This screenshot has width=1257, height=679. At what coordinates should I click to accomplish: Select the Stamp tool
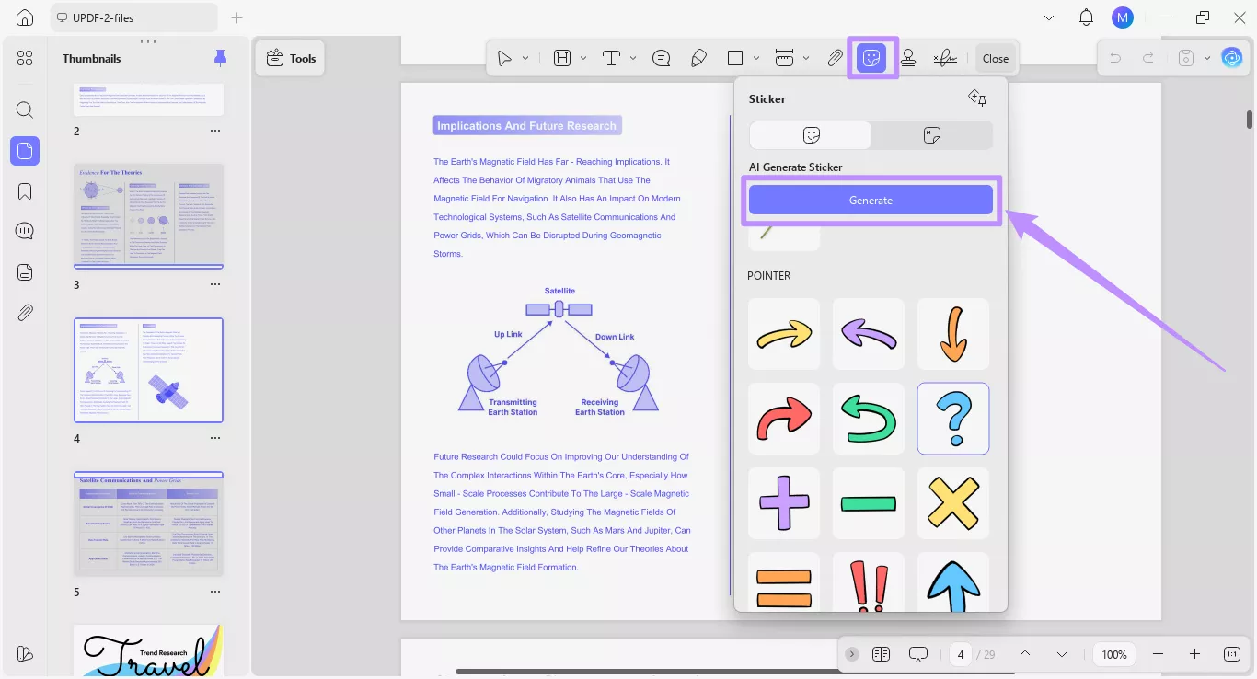pyautogui.click(x=908, y=58)
